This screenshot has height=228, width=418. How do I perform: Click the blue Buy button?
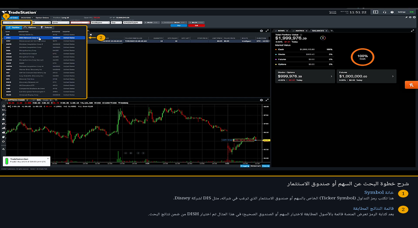(x=179, y=26)
